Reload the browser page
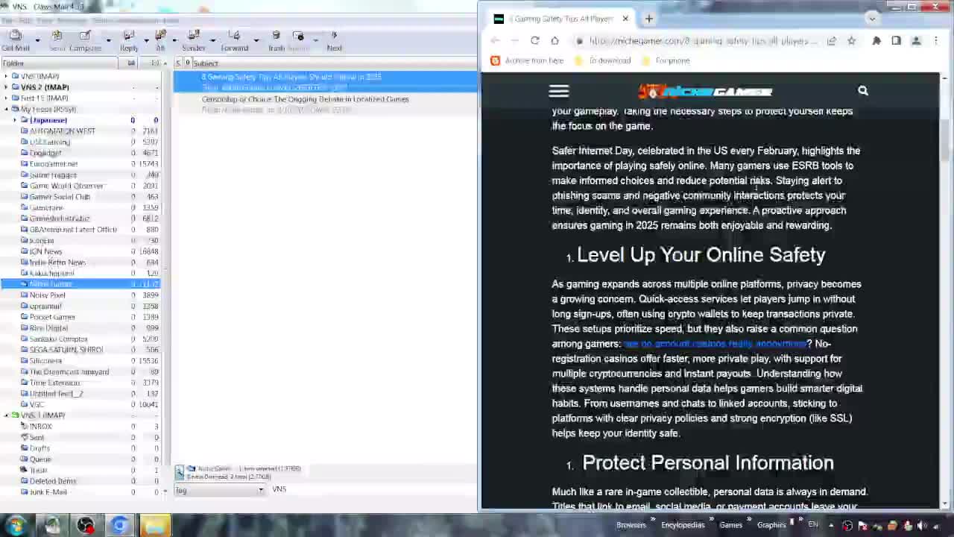Screen dimensions: 954x537 point(534,41)
